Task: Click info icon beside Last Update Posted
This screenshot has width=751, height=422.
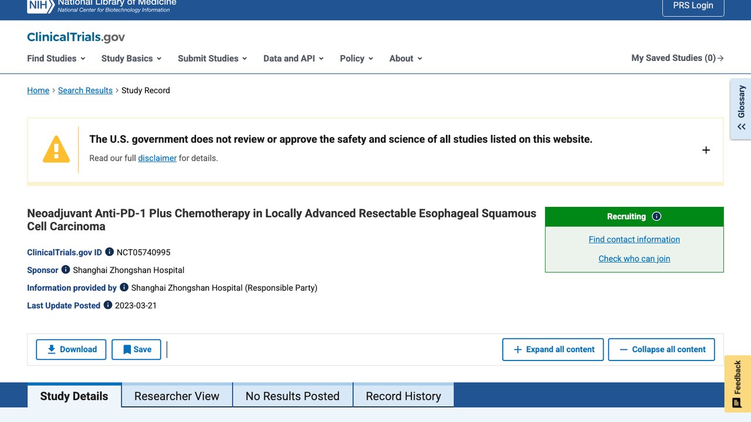Action: (108, 305)
